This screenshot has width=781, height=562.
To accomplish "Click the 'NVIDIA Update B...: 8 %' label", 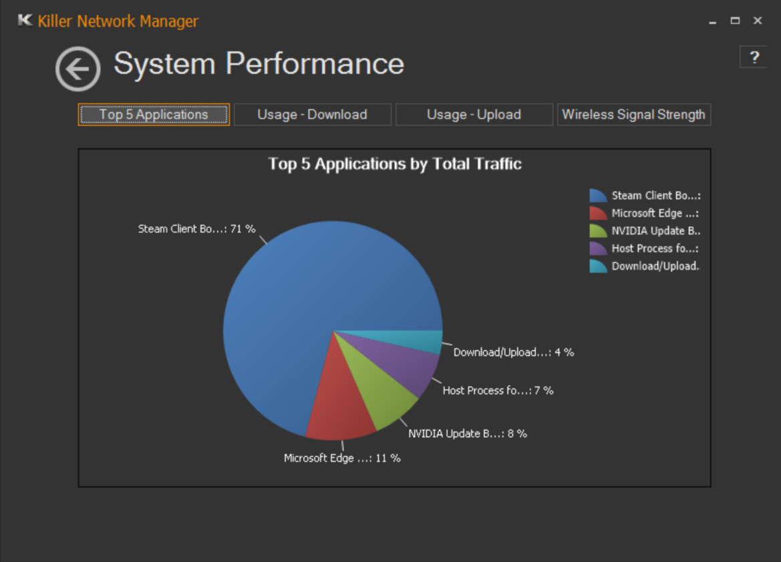I will coord(468,434).
